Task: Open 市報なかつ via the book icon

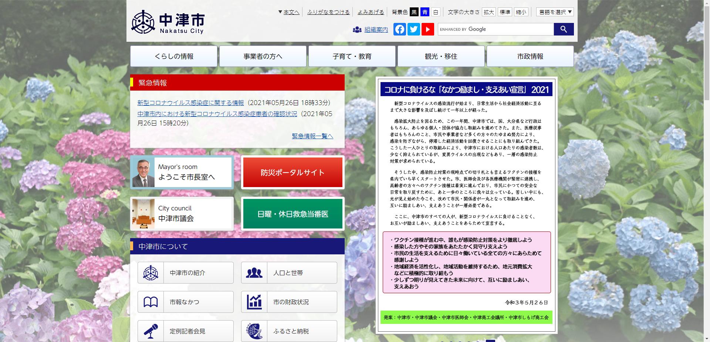Action: pos(151,302)
